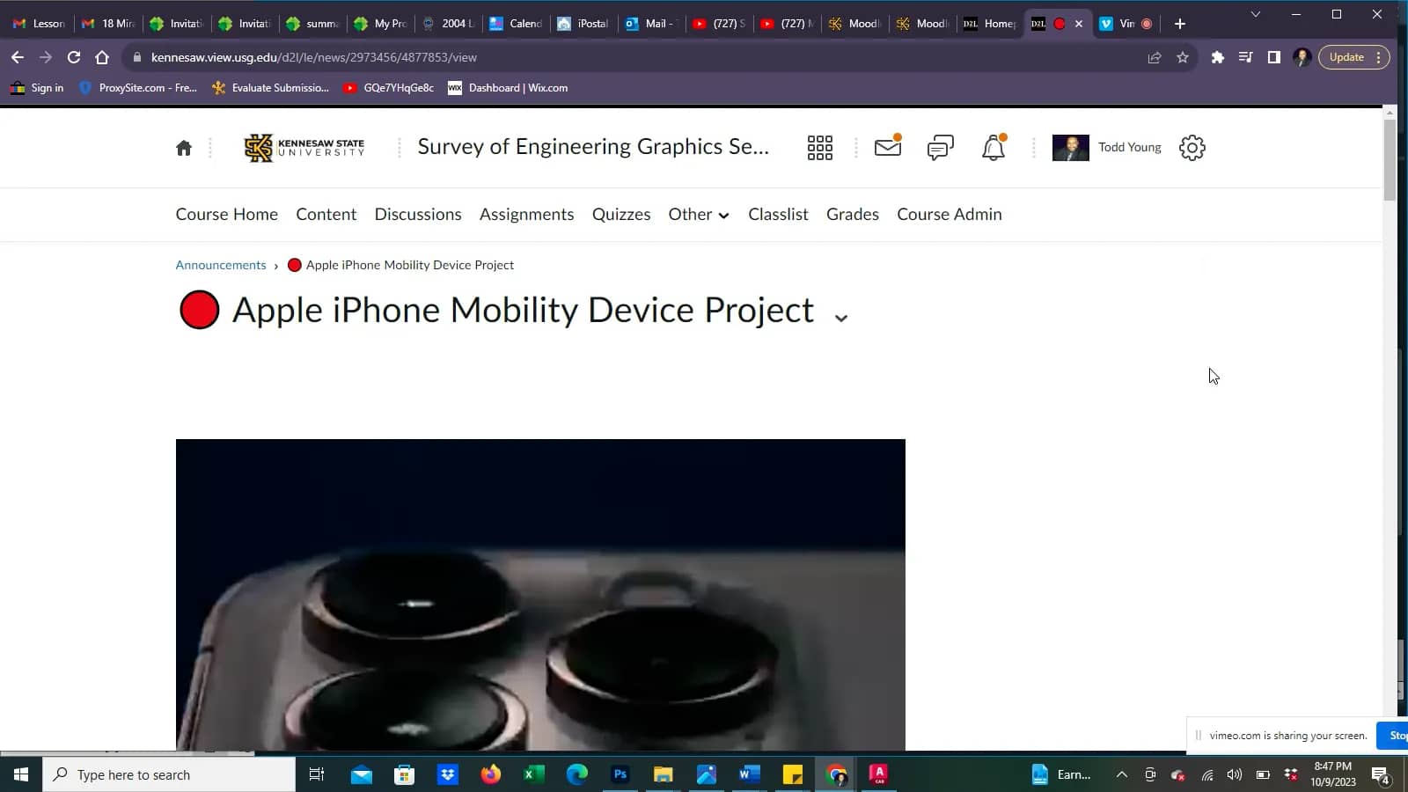Image resolution: width=1408 pixels, height=792 pixels.
Task: Open the subscription alerts chat bubble
Action: tap(939, 147)
